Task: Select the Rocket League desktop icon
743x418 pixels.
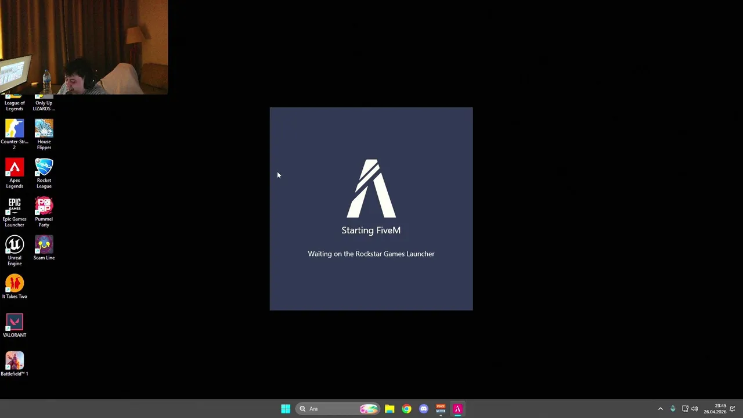Action: point(44,174)
